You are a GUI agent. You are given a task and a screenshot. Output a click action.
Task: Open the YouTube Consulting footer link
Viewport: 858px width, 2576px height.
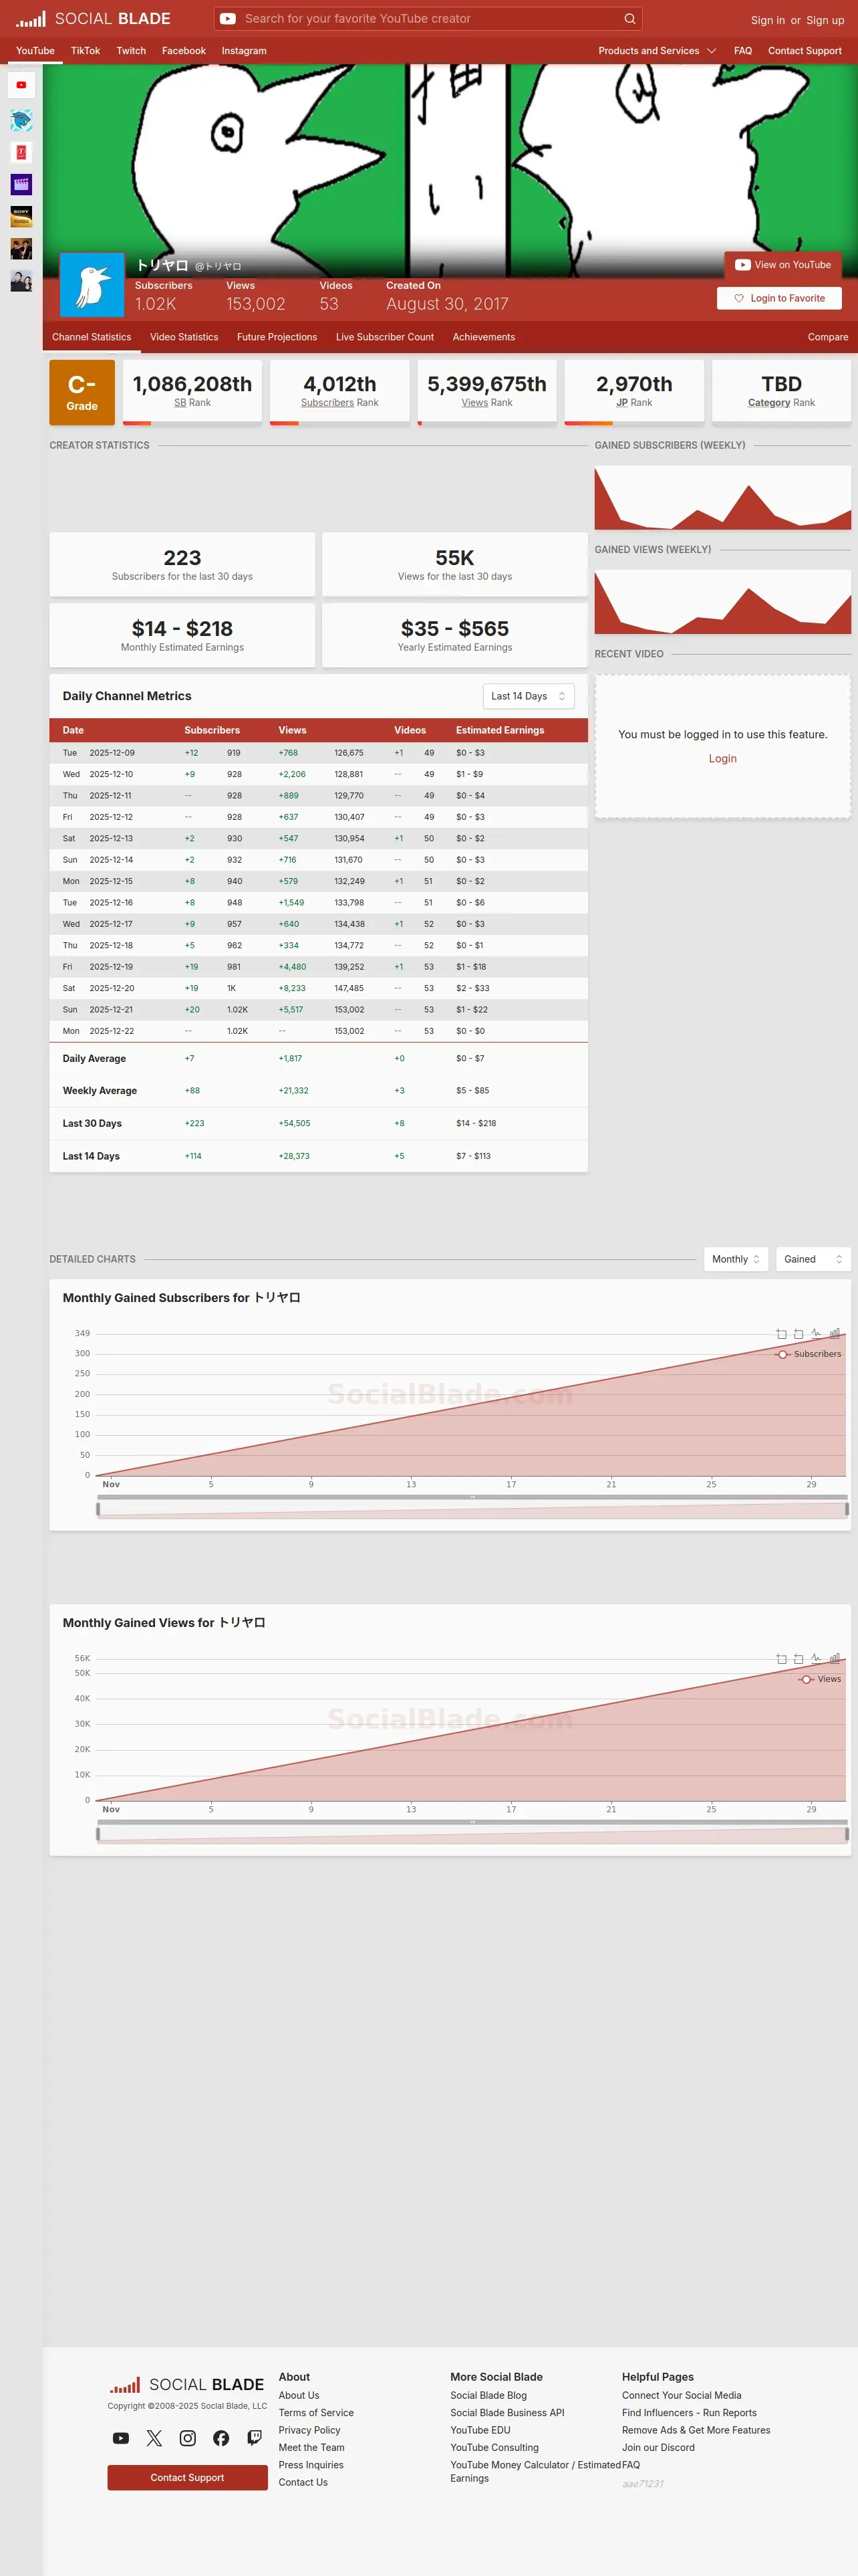pyautogui.click(x=494, y=2447)
